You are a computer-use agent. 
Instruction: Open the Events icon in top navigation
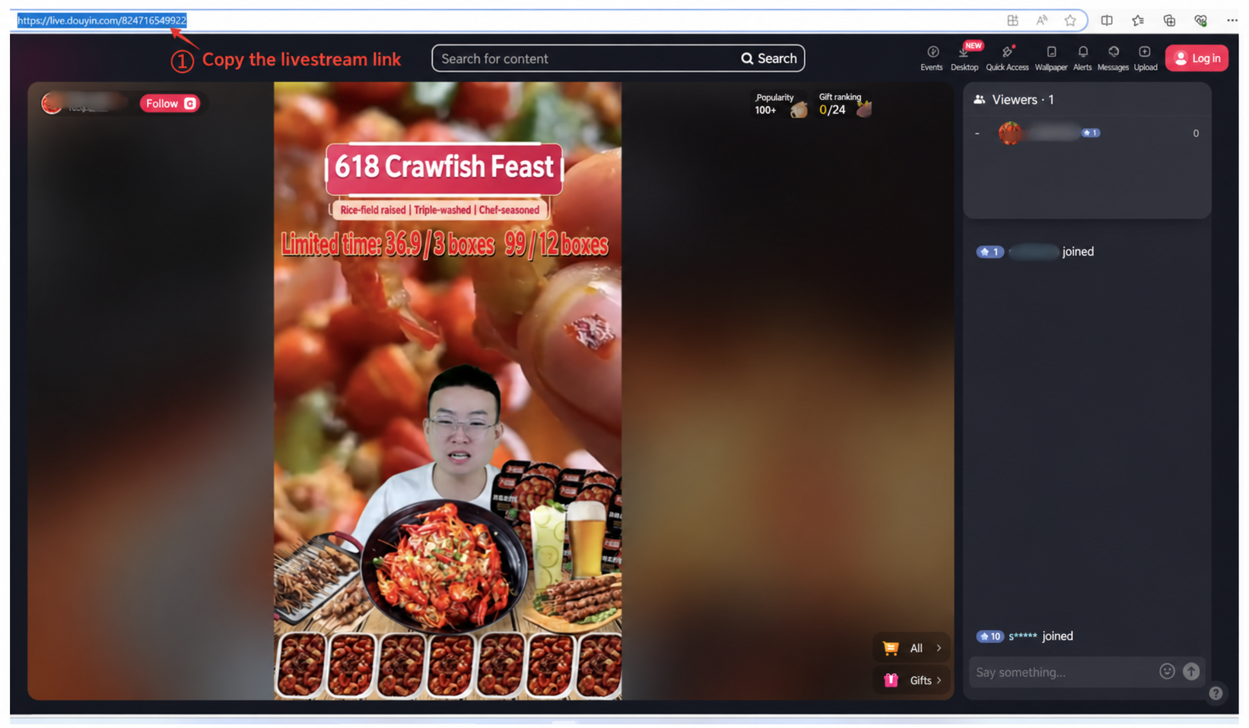point(932,58)
